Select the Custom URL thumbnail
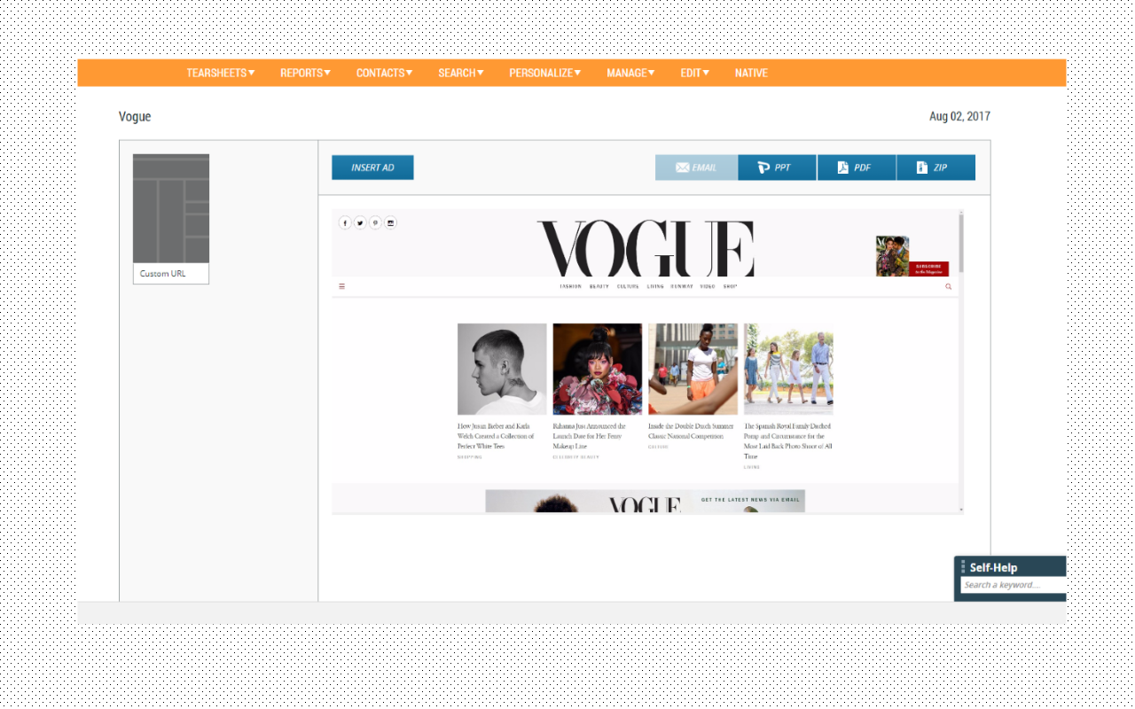1135x709 pixels. point(170,218)
